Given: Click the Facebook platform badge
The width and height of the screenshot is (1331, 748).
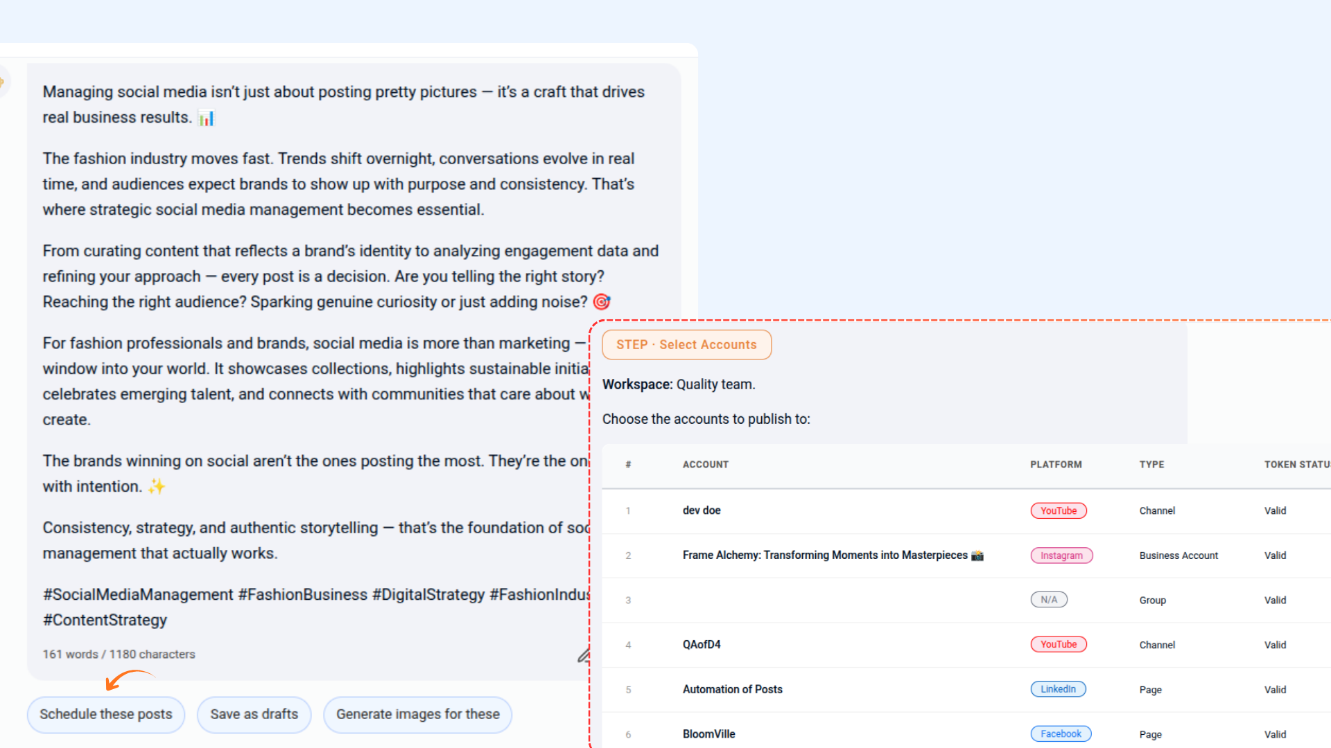Looking at the screenshot, I should [x=1060, y=733].
